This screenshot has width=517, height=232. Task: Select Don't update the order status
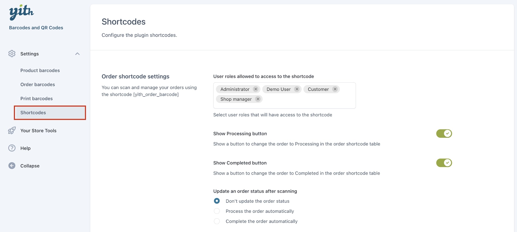coord(217,201)
